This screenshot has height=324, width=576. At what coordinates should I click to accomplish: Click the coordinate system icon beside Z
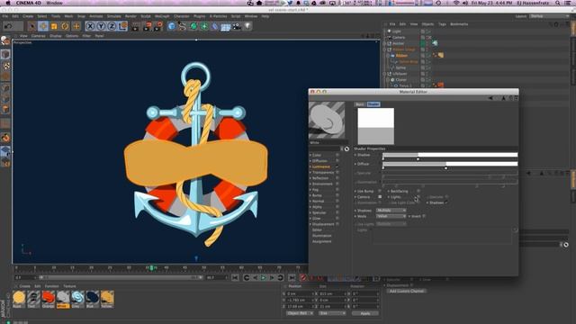122,26
